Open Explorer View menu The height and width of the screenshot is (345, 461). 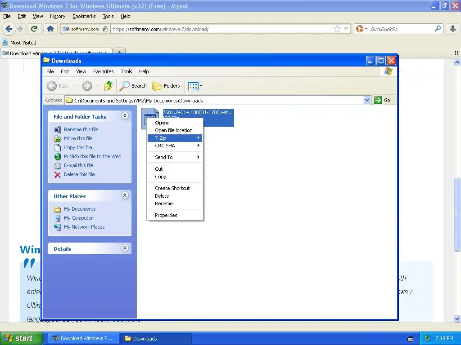[81, 71]
